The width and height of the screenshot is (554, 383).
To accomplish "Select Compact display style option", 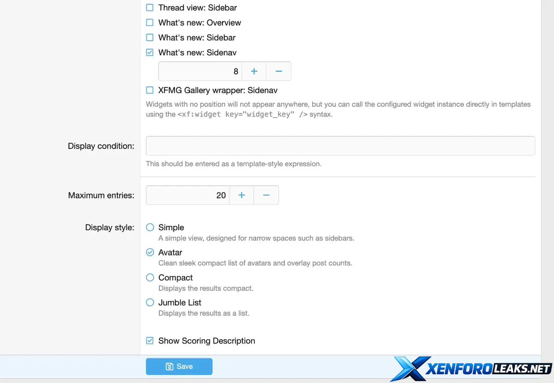I will click(150, 277).
